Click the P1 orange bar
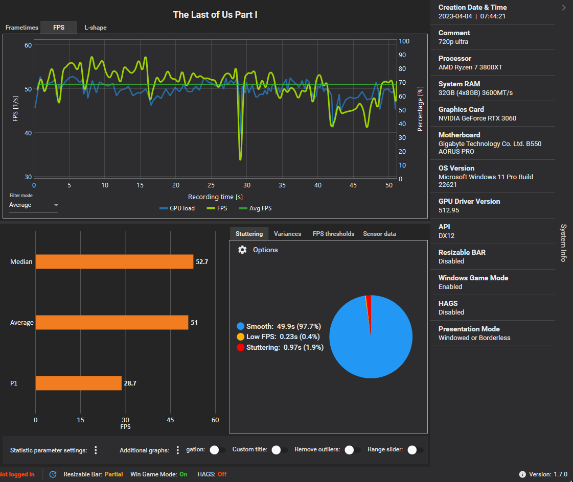Viewport: 573px width, 482px height. 79,383
